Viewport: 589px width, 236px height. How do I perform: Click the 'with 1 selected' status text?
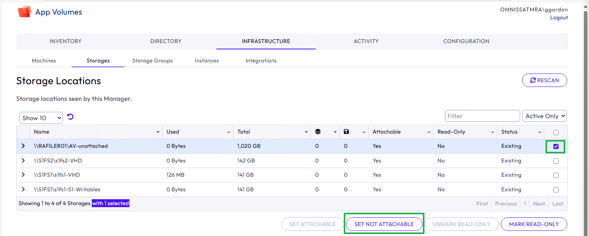[110, 203]
